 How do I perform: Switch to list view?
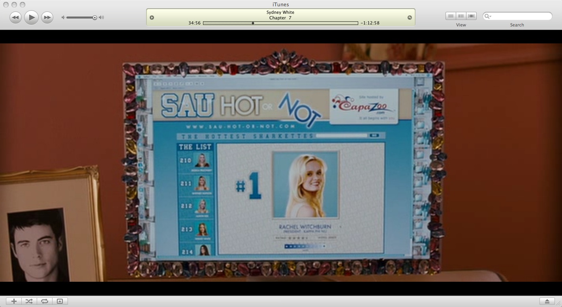tap(451, 16)
